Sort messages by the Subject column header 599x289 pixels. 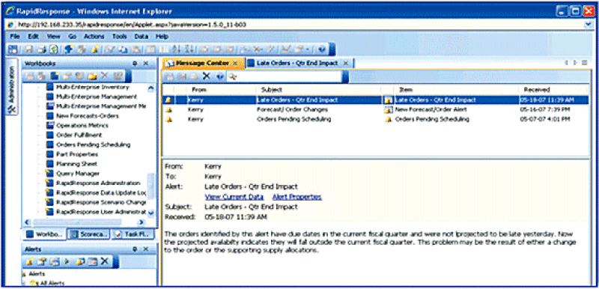tap(271, 90)
